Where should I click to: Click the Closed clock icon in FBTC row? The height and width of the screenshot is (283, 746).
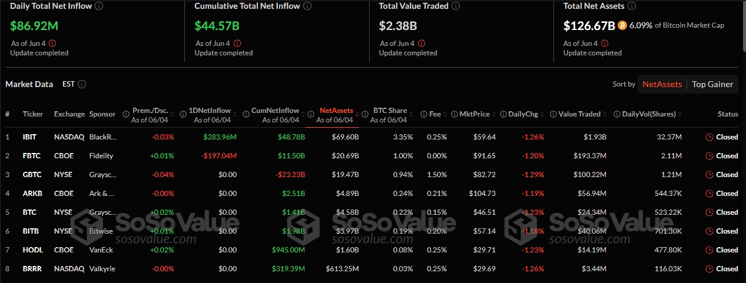[709, 156]
